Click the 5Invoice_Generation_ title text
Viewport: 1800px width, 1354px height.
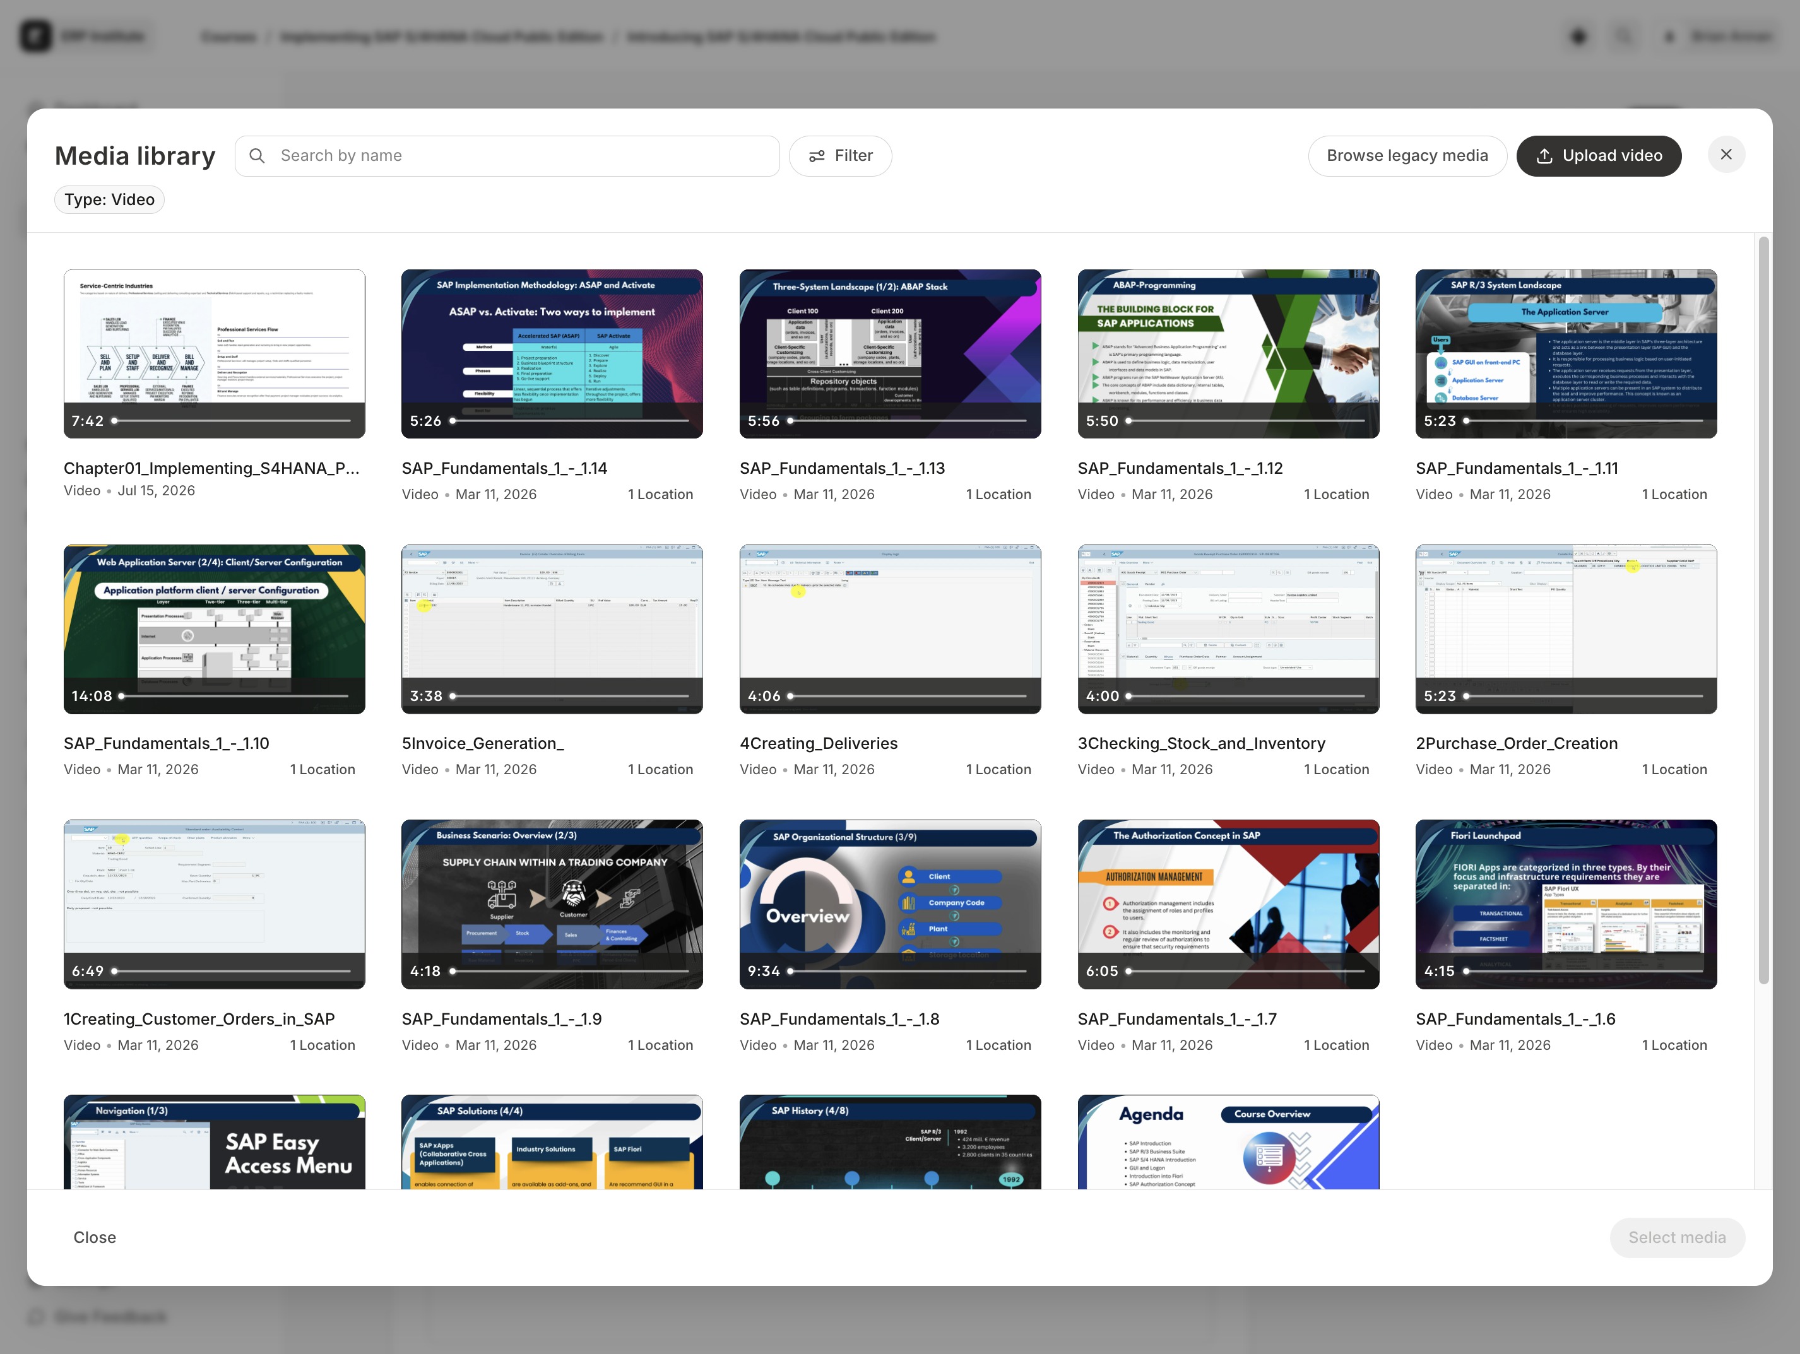[x=483, y=743]
